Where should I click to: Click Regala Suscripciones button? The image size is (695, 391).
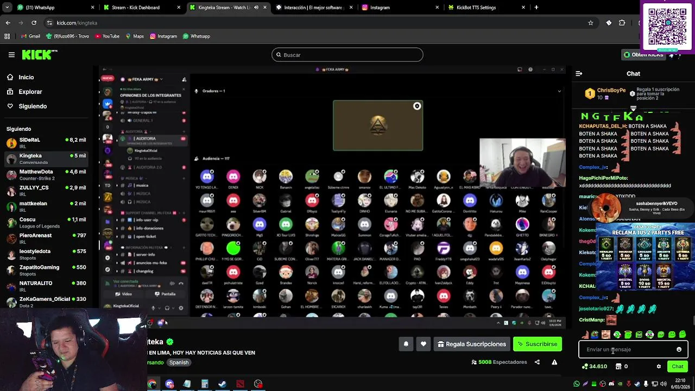472,344
